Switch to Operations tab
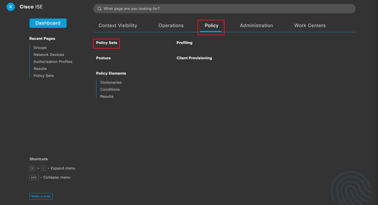 click(x=171, y=26)
